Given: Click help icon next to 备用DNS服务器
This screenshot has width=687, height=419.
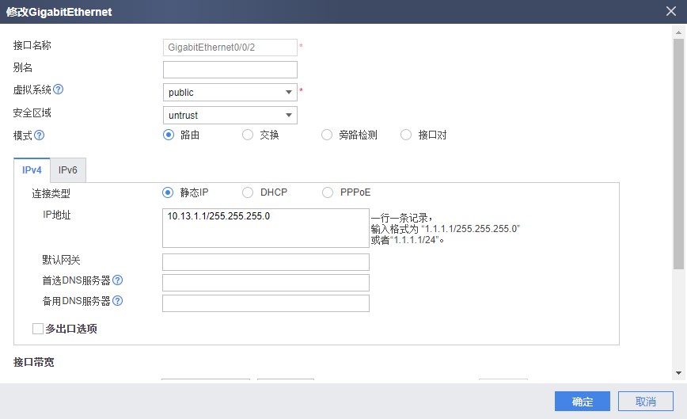Looking at the screenshot, I should 117,301.
